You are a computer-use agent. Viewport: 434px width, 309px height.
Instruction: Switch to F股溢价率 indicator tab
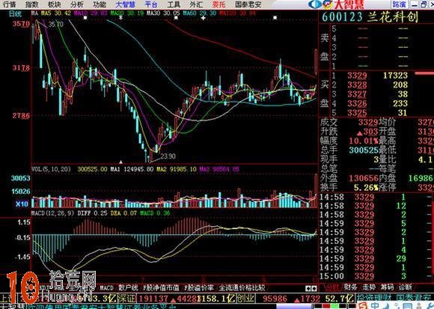[199, 288]
